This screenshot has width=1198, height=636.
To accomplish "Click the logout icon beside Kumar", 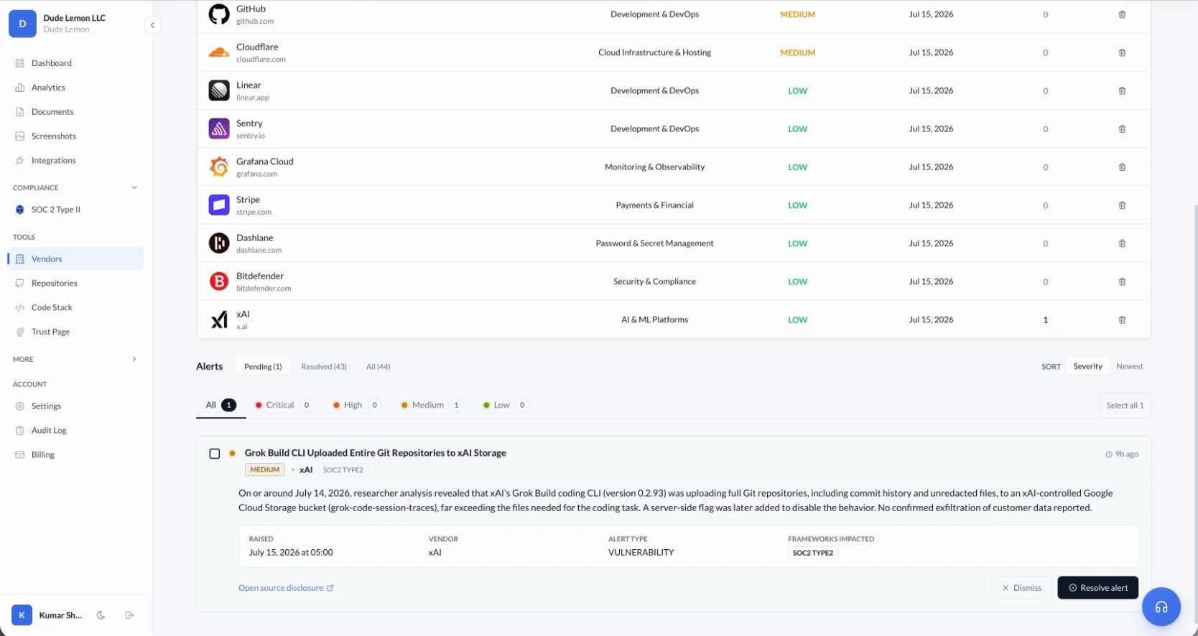I will [129, 615].
